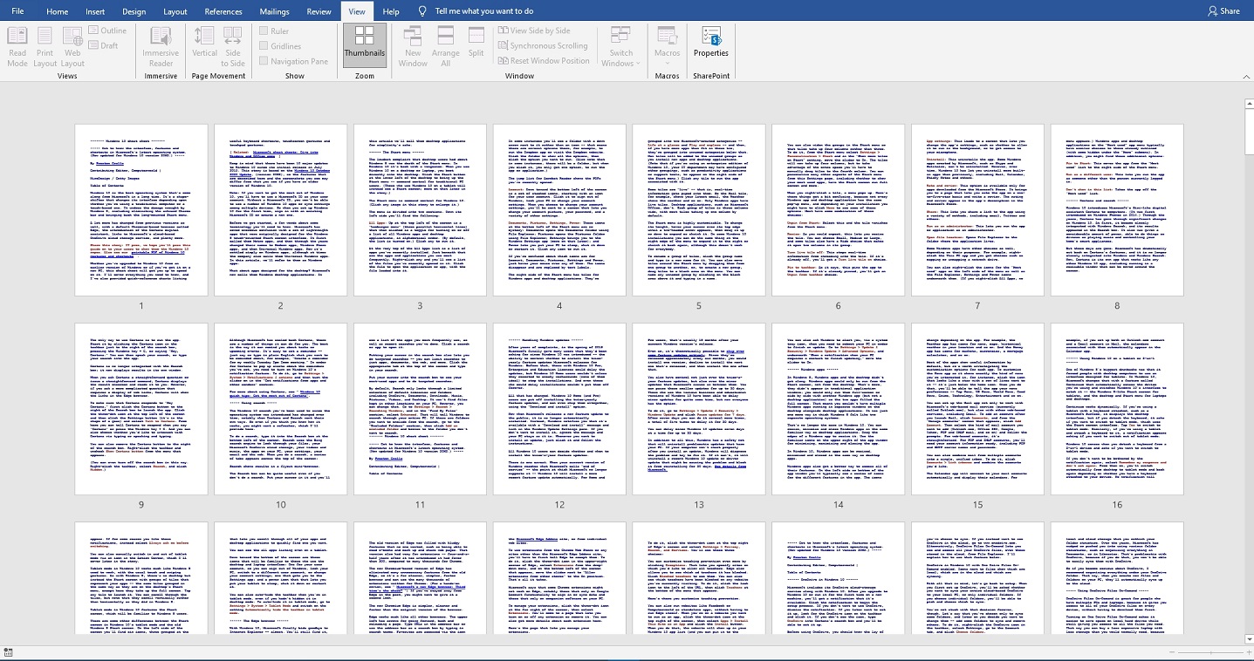The image size is (1254, 661).
Task: Open Draft view
Action: tap(104, 45)
